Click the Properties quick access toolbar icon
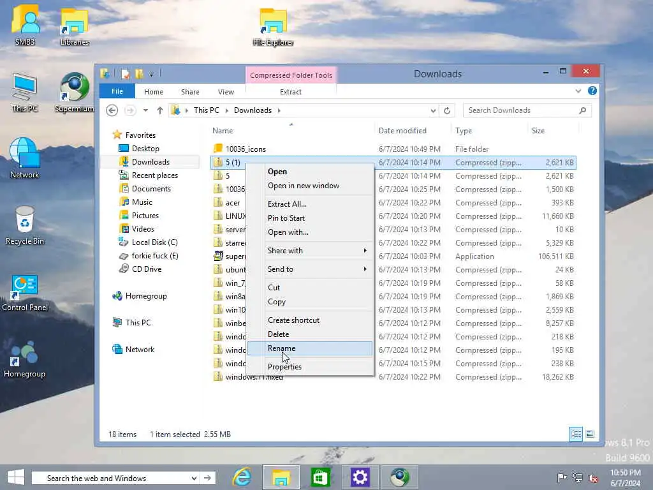 (x=126, y=74)
